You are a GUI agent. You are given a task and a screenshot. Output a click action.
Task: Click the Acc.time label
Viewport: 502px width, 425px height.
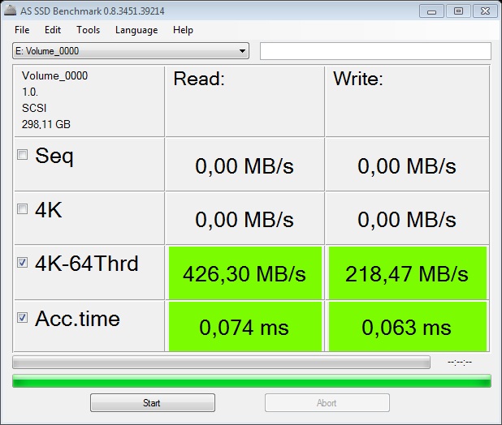(x=78, y=319)
